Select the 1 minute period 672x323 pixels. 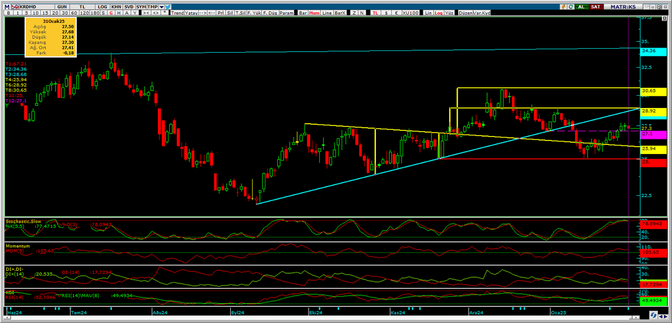click(18, 12)
